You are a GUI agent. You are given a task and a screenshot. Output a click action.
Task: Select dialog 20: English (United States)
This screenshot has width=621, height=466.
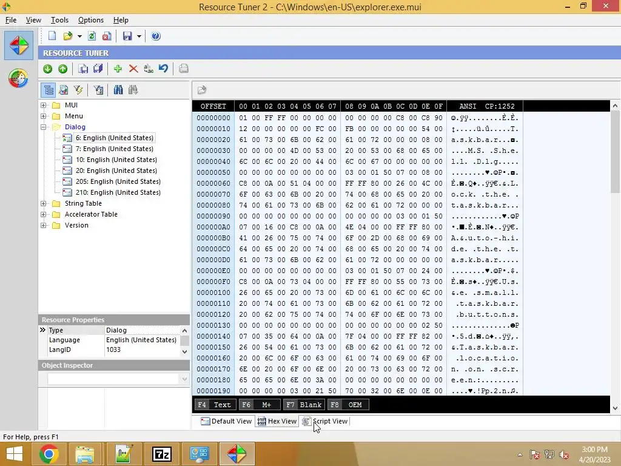[x=116, y=171]
